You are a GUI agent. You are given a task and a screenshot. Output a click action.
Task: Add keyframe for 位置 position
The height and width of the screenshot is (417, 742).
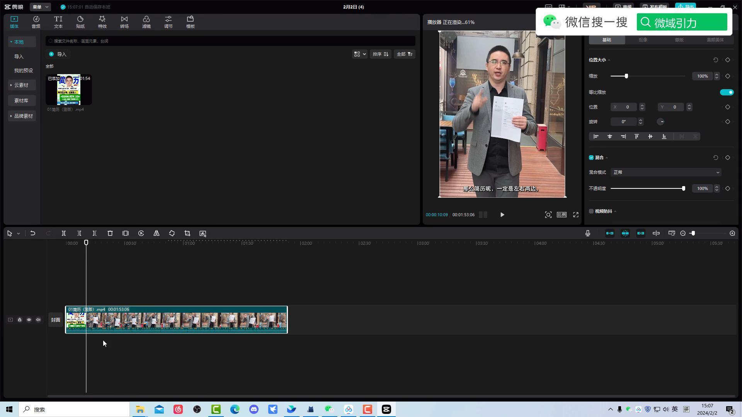[728, 107]
